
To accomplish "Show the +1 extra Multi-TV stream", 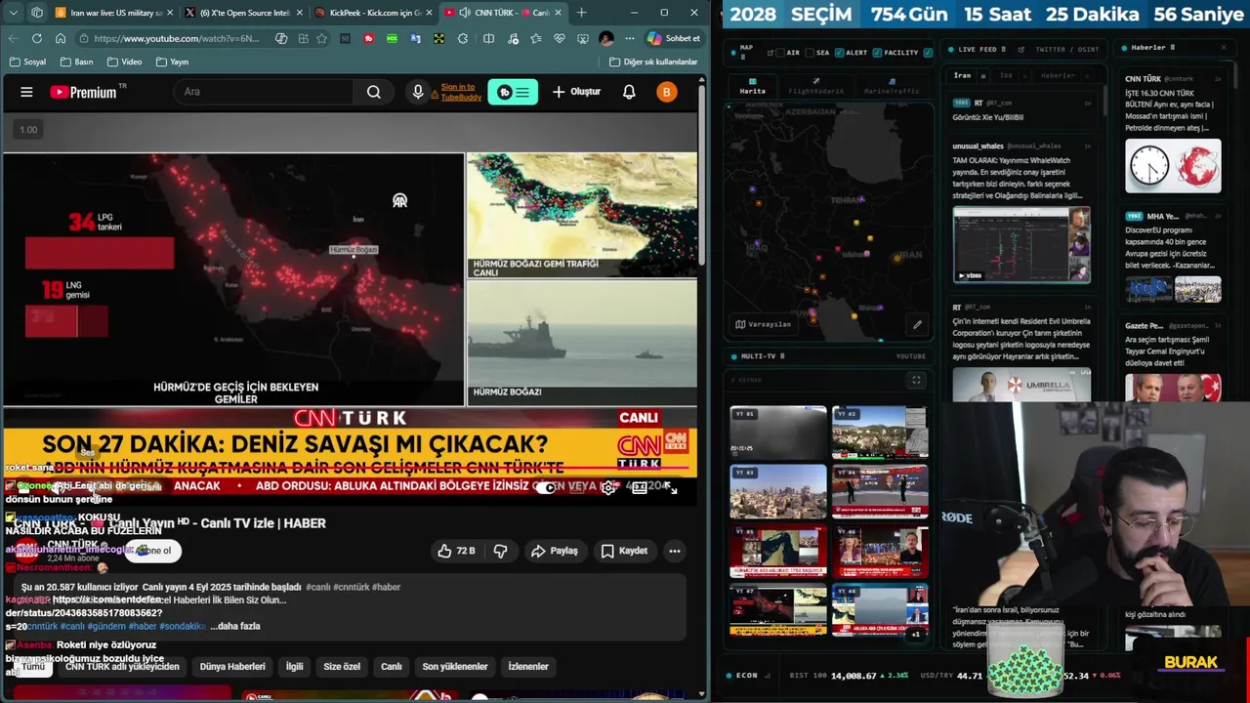I will click(916, 634).
